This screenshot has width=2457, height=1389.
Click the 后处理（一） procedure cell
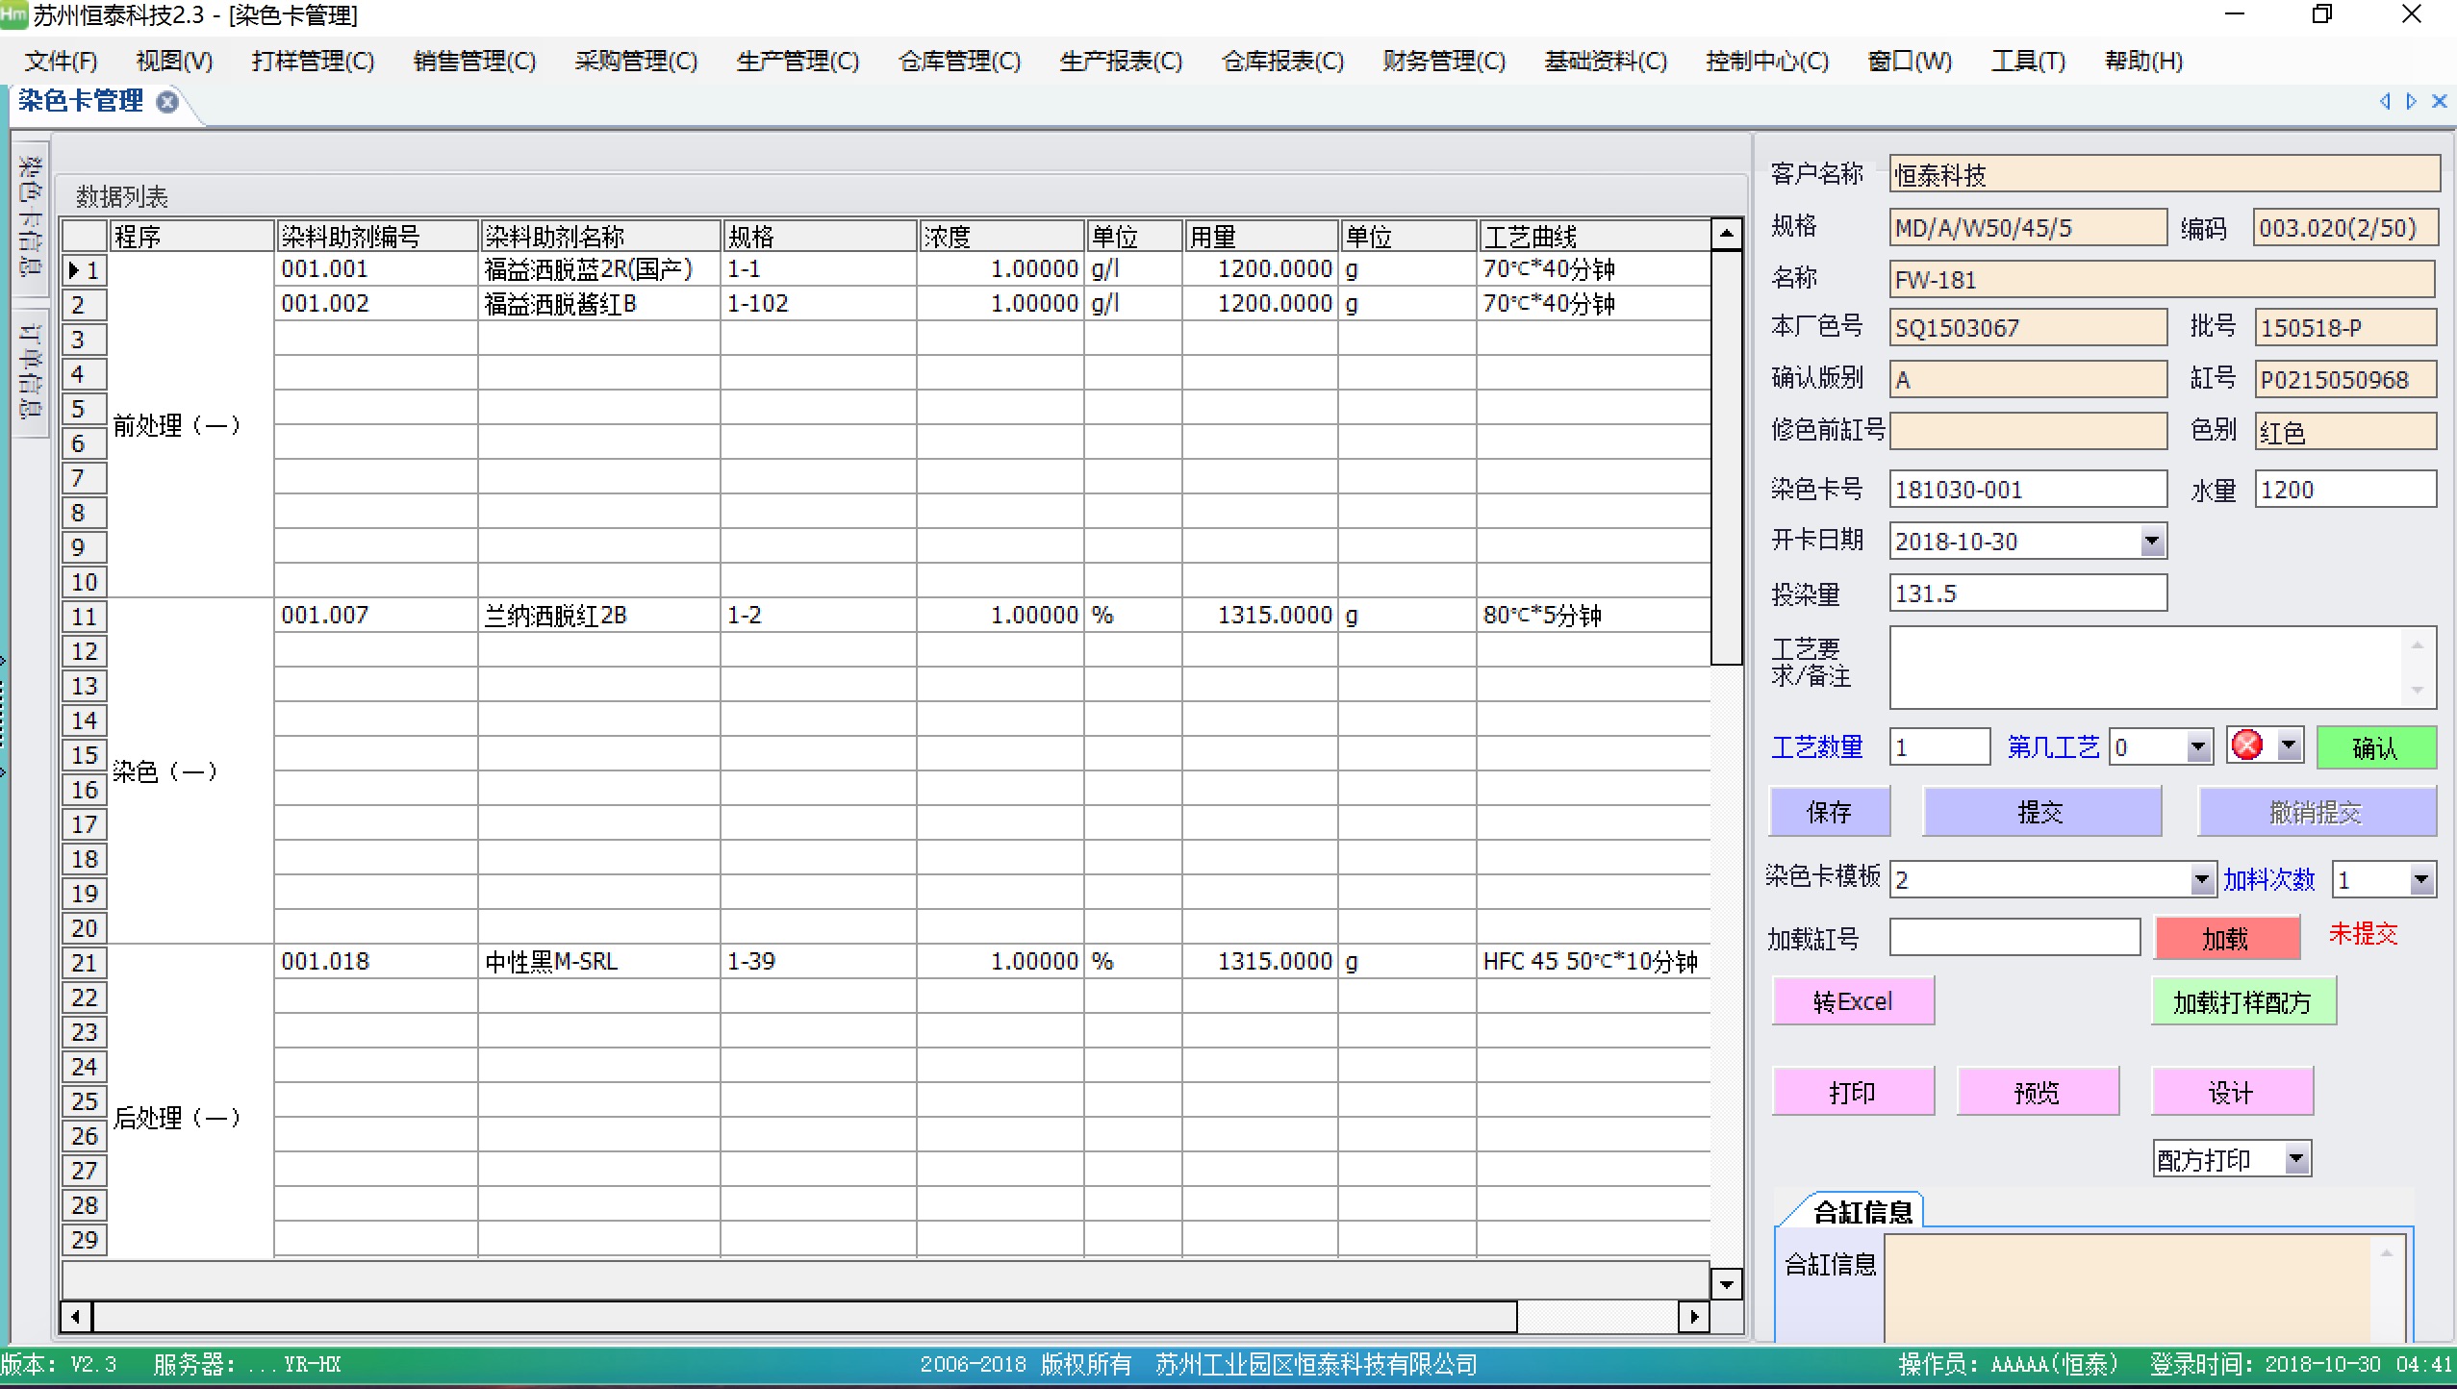pyautogui.click(x=190, y=1101)
